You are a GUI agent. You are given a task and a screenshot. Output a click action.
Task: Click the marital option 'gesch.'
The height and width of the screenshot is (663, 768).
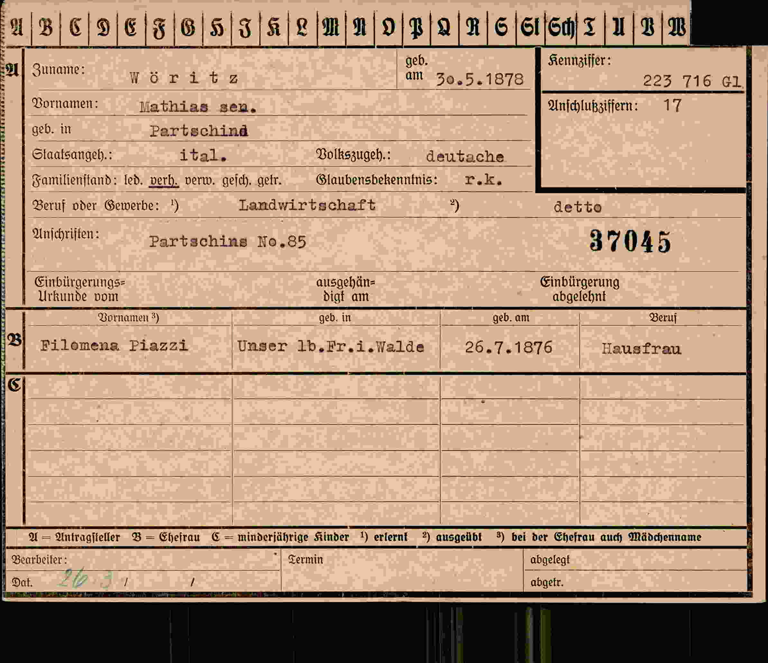click(x=237, y=180)
